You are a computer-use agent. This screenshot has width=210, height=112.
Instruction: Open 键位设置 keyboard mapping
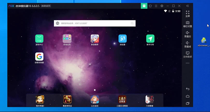pyautogui.click(x=187, y=24)
